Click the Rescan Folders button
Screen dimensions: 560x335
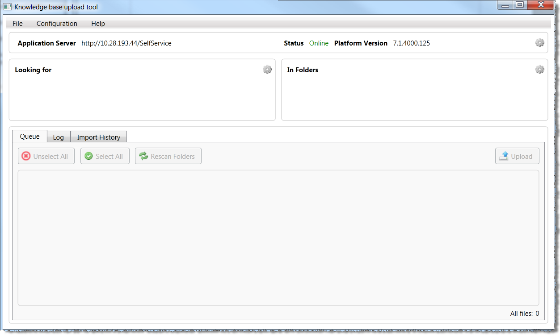point(168,156)
